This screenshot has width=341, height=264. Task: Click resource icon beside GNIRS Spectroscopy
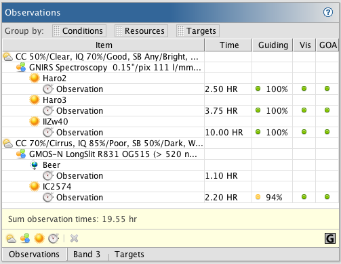[21, 68]
